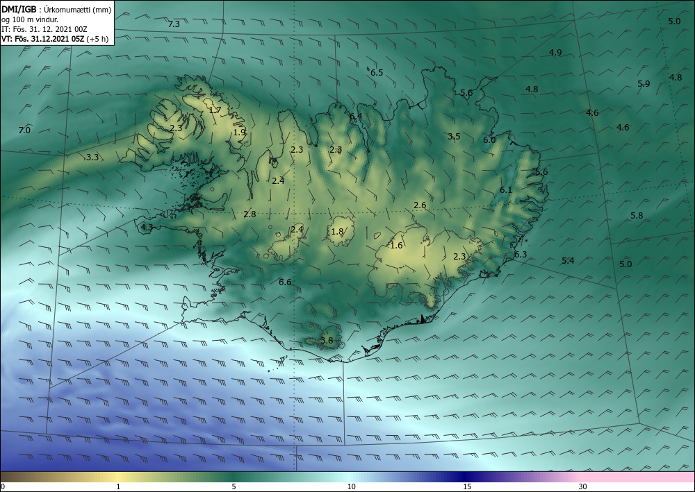
Task: Select the 6.6 value in South Iceland
Action: click(286, 282)
